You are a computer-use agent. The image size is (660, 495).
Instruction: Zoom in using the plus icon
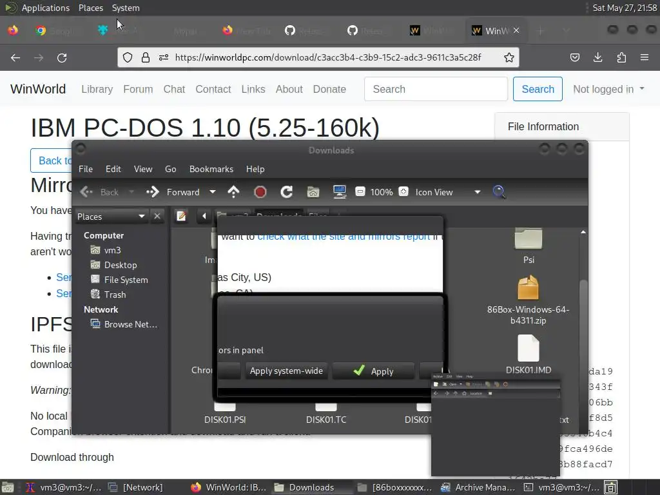coord(403,192)
